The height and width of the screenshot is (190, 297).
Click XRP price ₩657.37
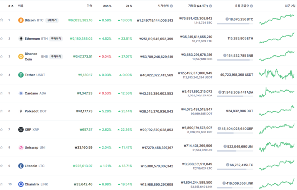pyautogui.click(x=86, y=130)
